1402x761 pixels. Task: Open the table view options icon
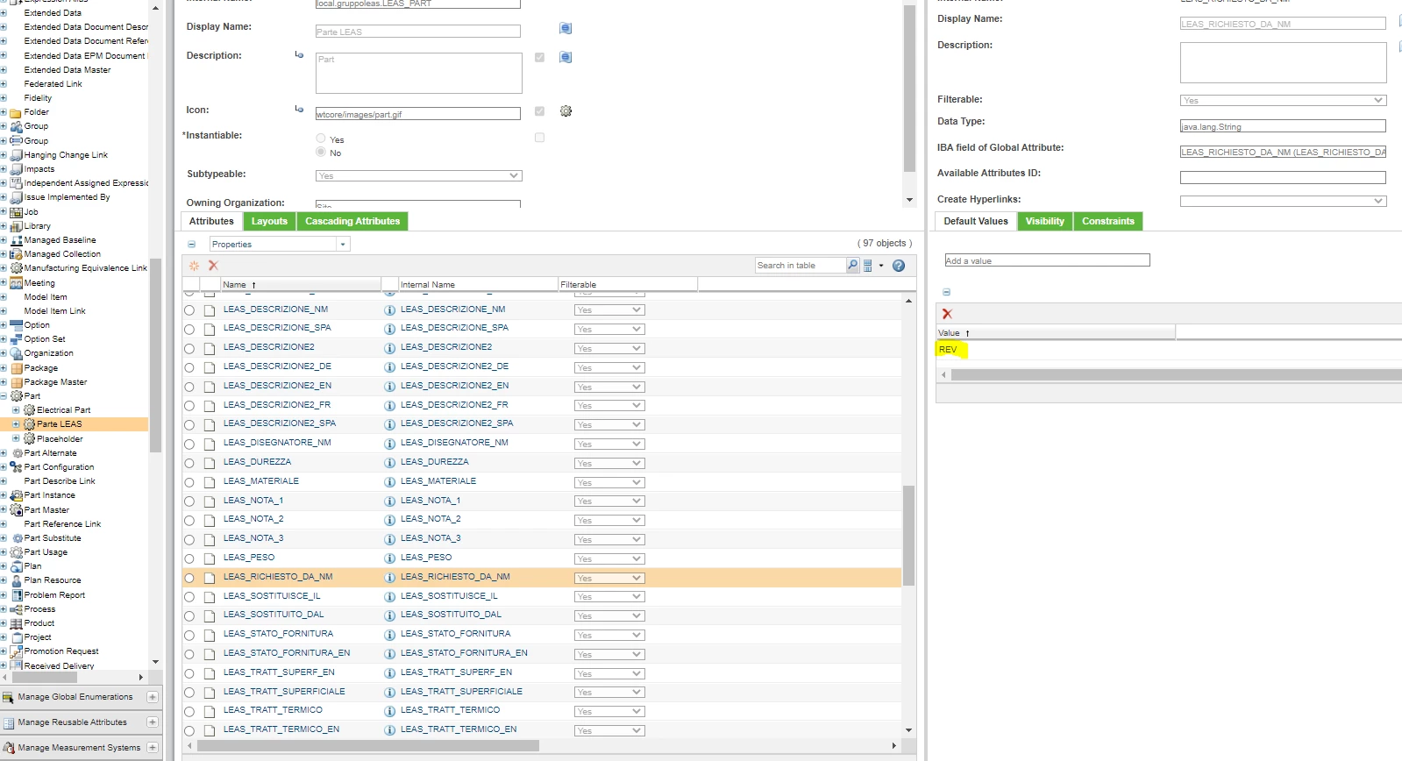coord(868,266)
